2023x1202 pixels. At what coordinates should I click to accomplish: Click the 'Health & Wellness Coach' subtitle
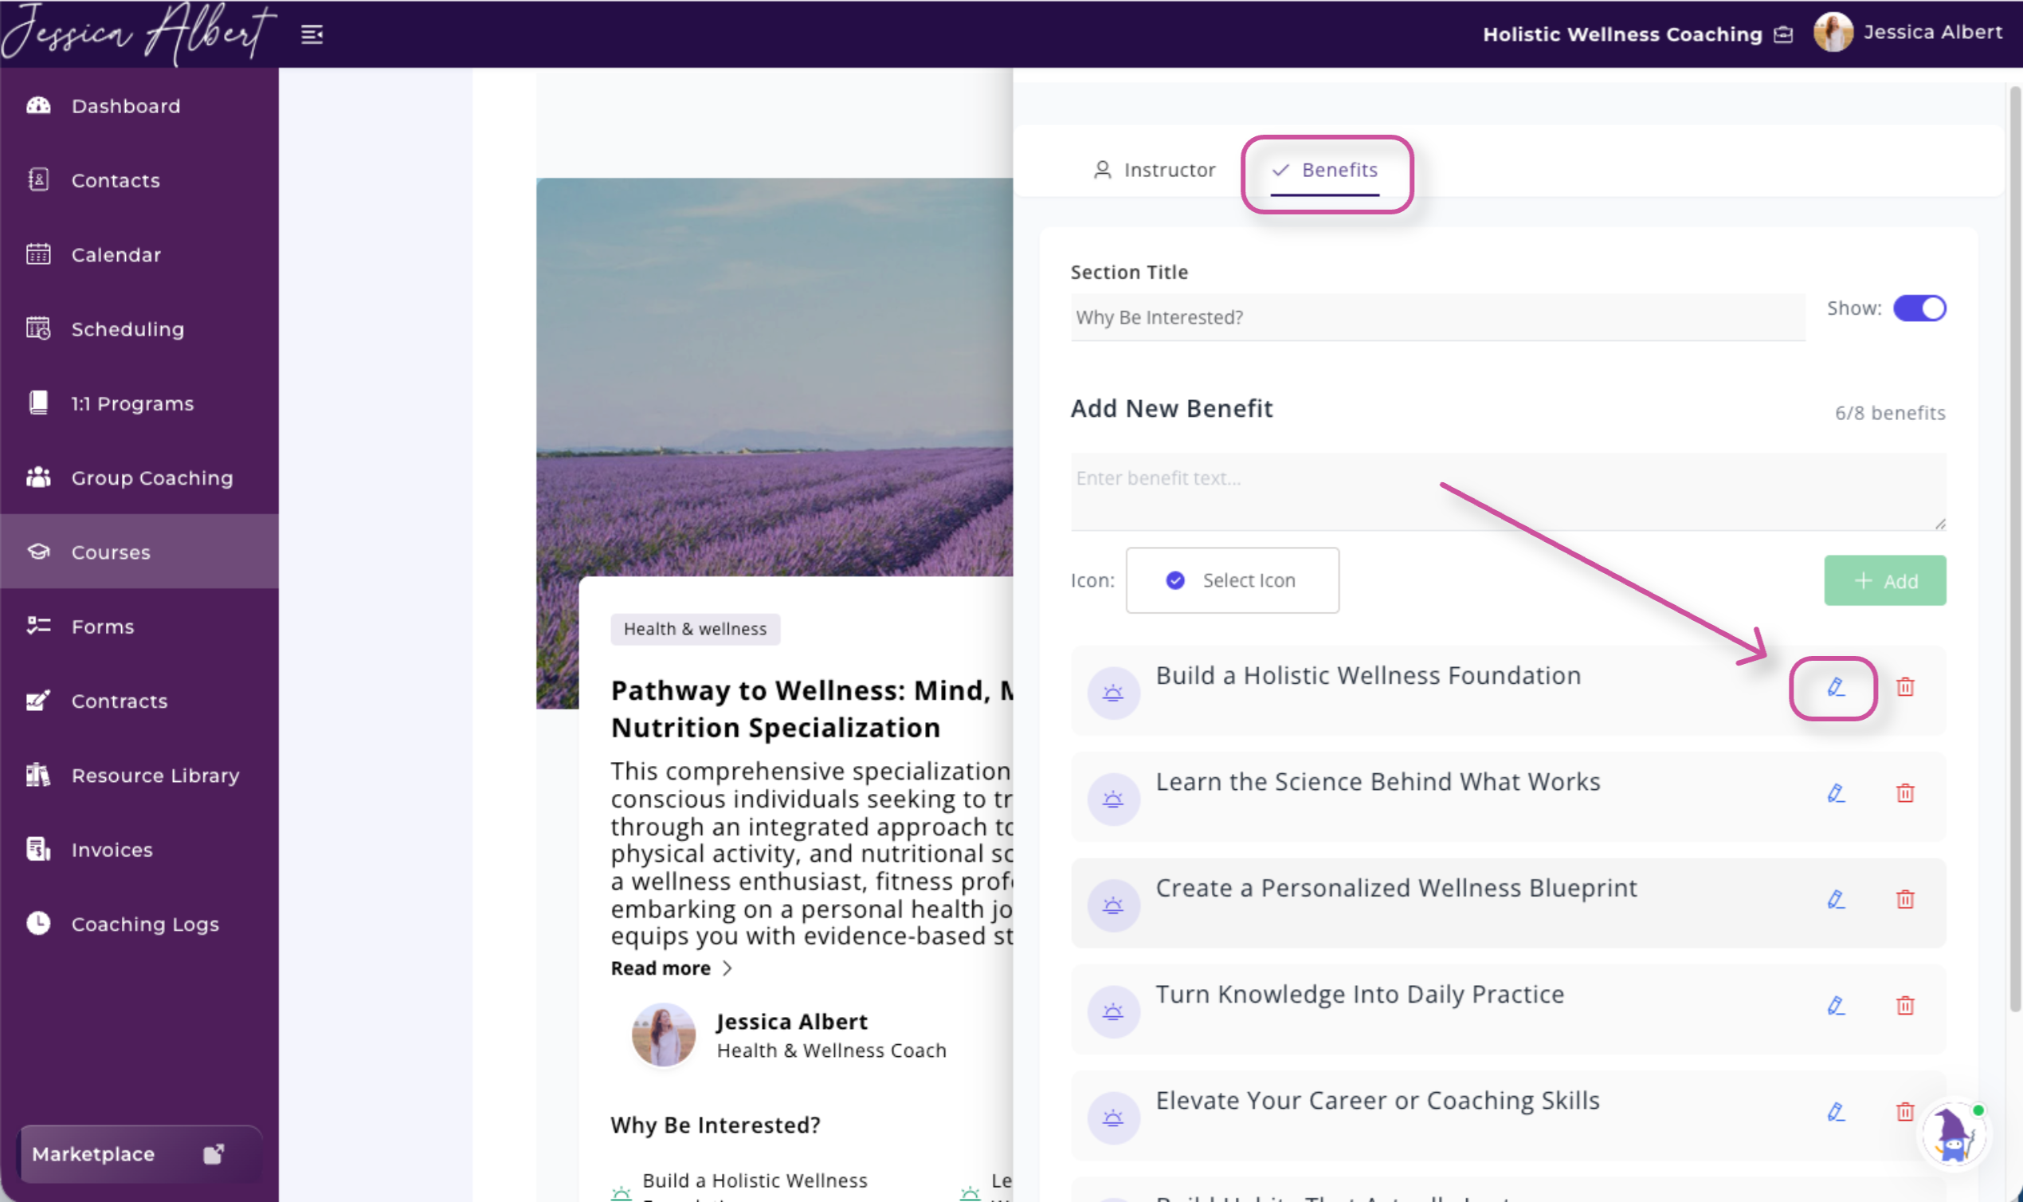click(831, 1051)
